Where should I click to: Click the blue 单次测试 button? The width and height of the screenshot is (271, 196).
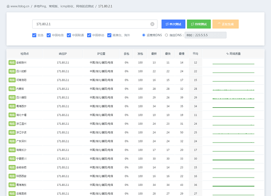173,24
